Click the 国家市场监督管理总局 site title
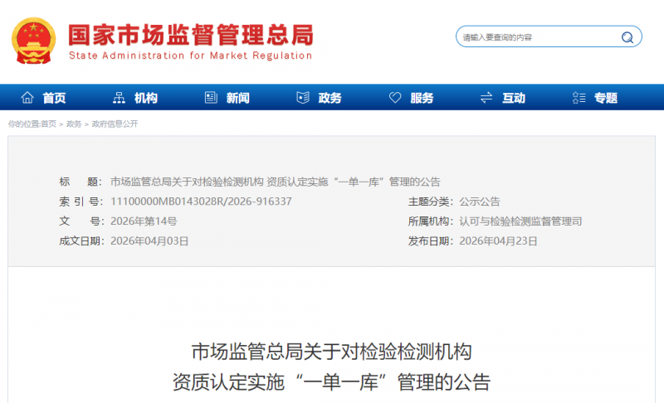Viewport: 664px width, 403px height. coord(190,35)
